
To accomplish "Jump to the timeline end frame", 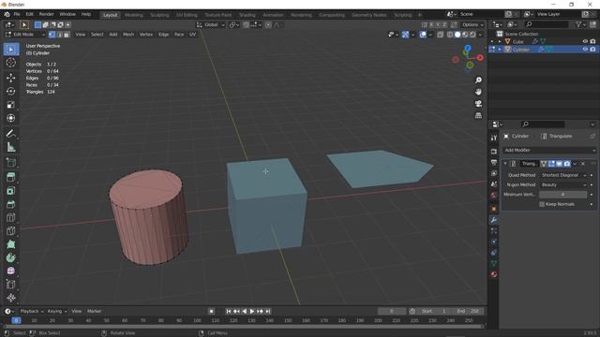I will coord(268,312).
